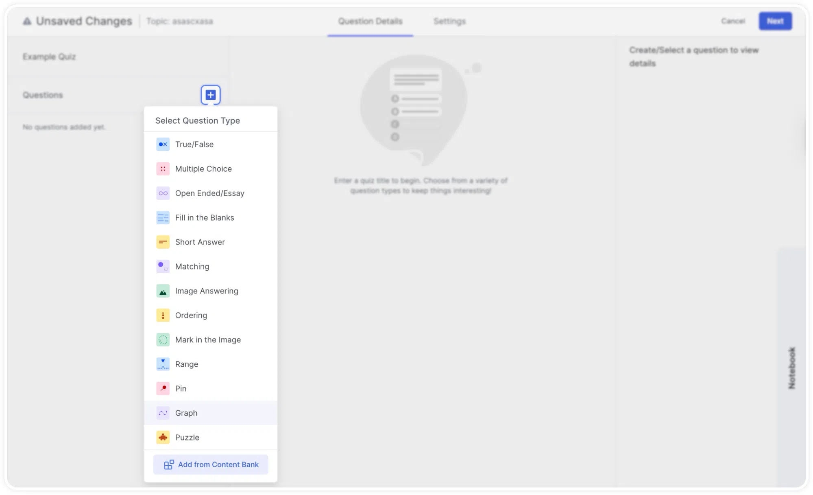
Task: Click the Next button
Action: (x=775, y=21)
